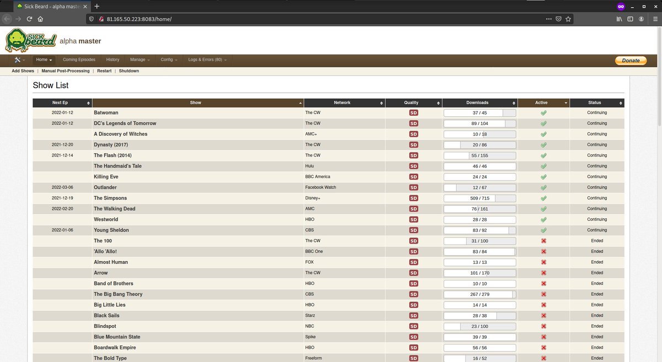Click the SD badge for Black Sails
Screen dimensions: 662x362
[x=413, y=316]
